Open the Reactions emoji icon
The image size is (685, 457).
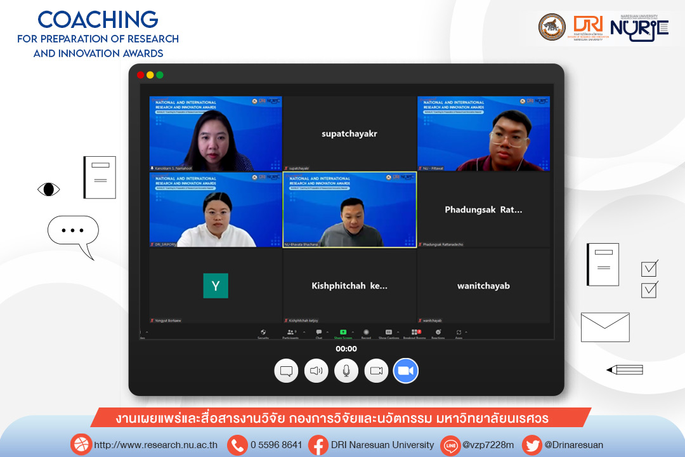[438, 333]
